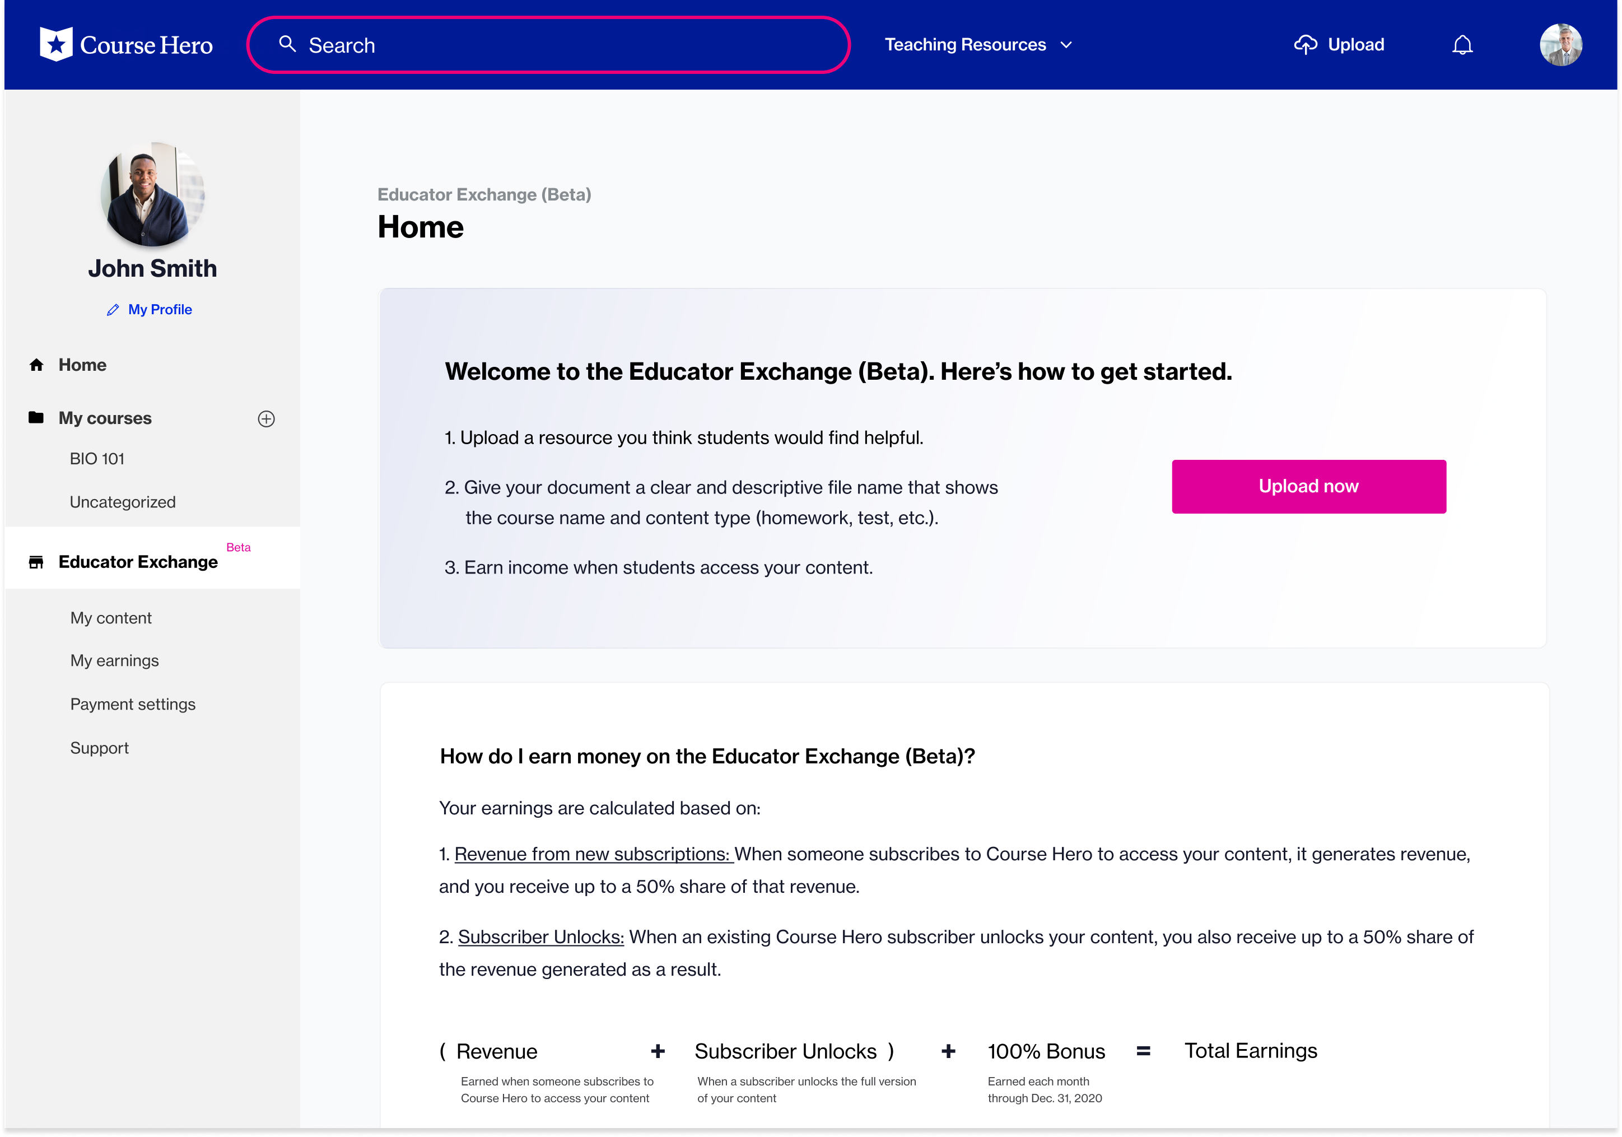Click the magnifier icon in search bar
The height and width of the screenshot is (1137, 1622).
(287, 44)
